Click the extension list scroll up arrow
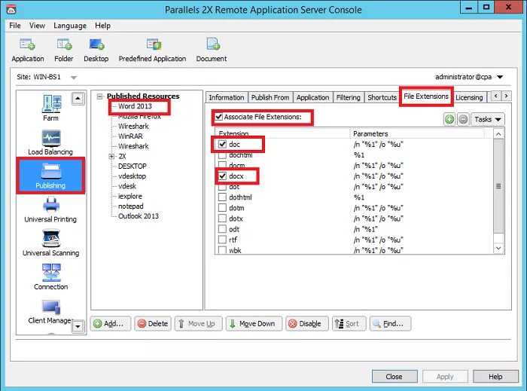 [498, 134]
